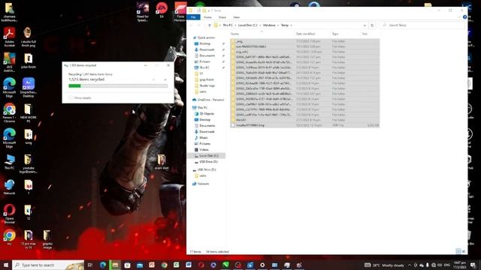Open the View ribbon tab
This screenshot has width=481, height=270.
(x=236, y=17)
